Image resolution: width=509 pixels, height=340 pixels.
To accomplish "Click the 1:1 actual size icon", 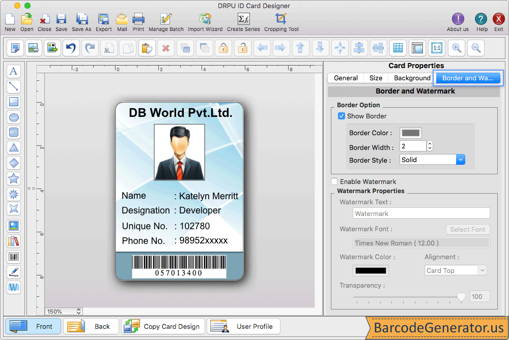I will click(437, 48).
